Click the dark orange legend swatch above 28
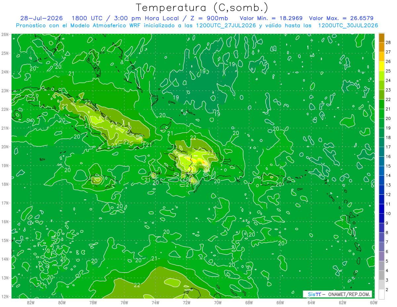Image resolution: width=397 pixels, height=307 pixels. coord(381,37)
